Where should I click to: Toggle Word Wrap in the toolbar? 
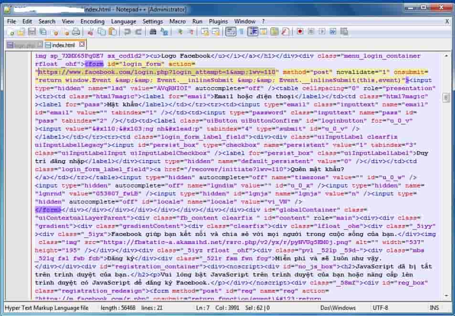[231, 31]
